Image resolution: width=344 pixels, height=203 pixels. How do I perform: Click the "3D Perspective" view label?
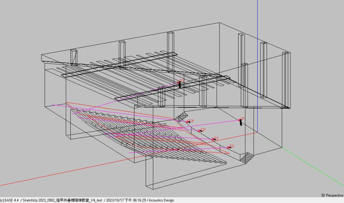pos(331,195)
